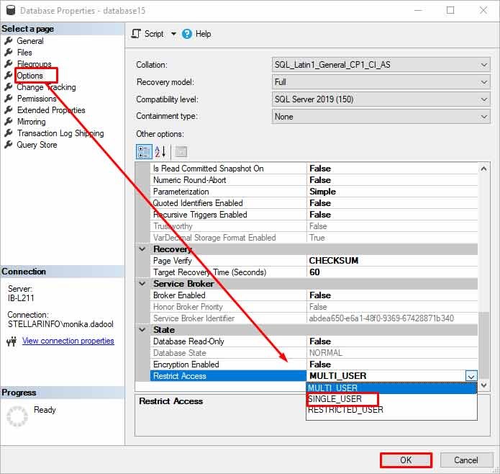Select SINGLE_USER from the dropdown list
Screen dimensions: 500x474
tap(335, 399)
